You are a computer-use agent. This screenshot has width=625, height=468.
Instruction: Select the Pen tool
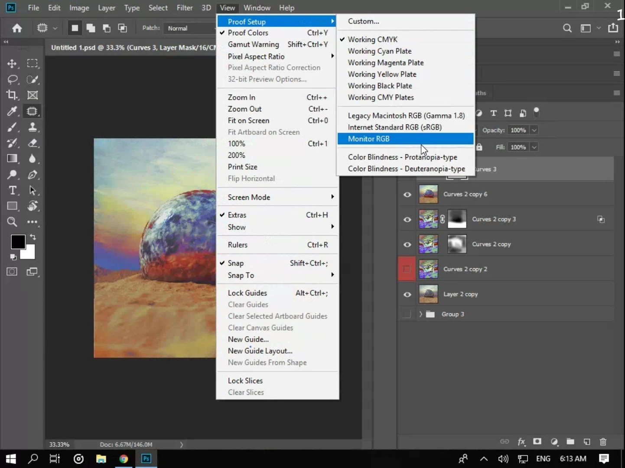(32, 175)
